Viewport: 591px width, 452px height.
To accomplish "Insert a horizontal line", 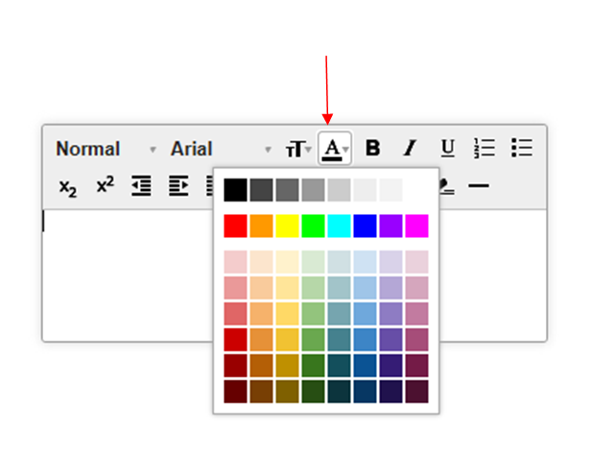I will click(479, 186).
